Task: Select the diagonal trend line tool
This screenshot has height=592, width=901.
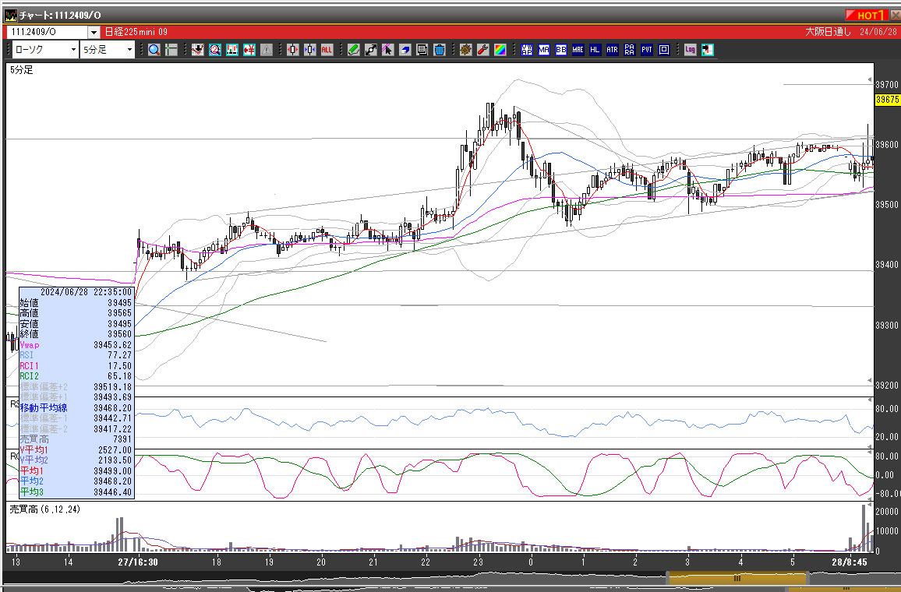Action: (x=371, y=50)
